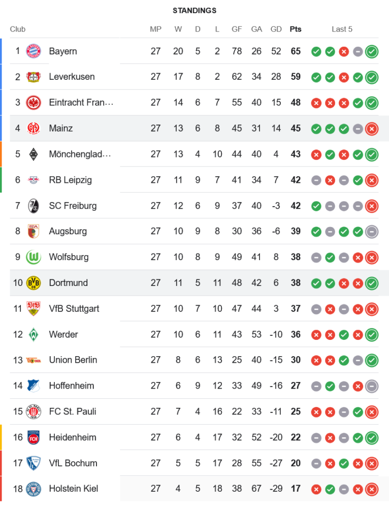The width and height of the screenshot is (389, 508).
Task: Click the Last 5 column header
Action: tap(342, 29)
